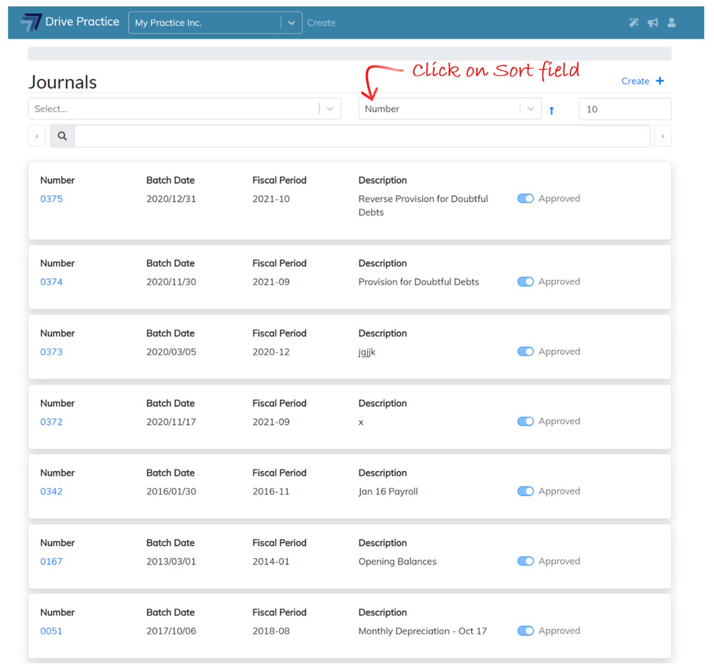
Task: Select fiscal period 2014-01
Action: pyautogui.click(x=271, y=562)
